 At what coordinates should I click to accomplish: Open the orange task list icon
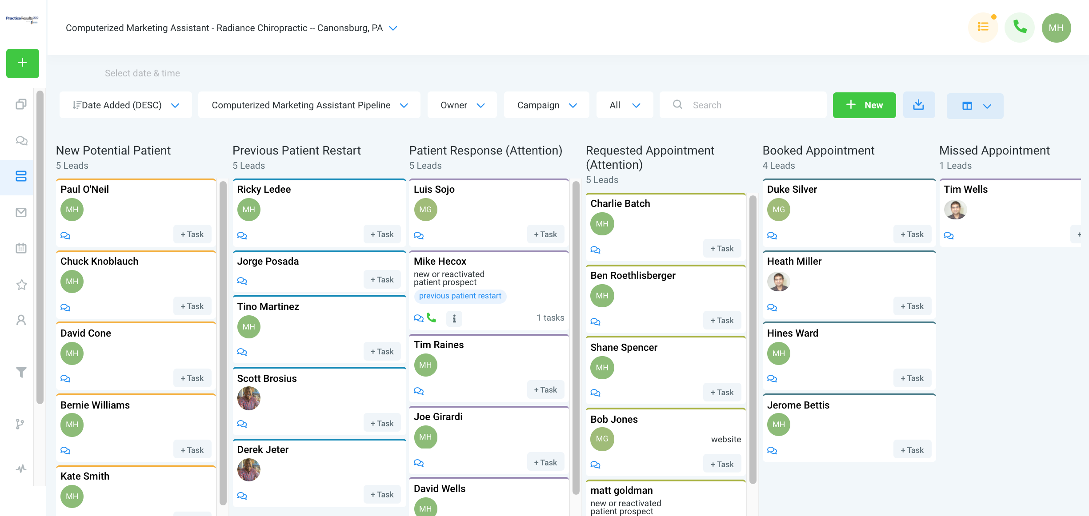[983, 28]
